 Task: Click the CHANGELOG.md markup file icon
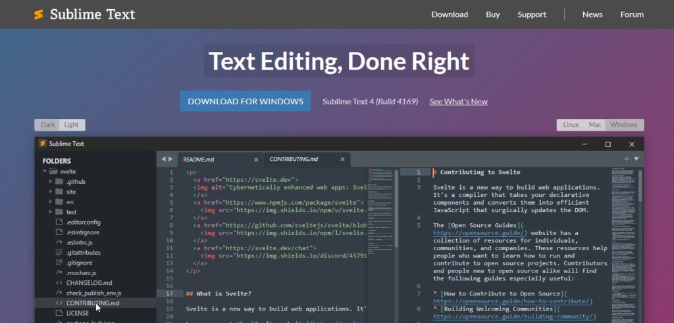tap(59, 283)
